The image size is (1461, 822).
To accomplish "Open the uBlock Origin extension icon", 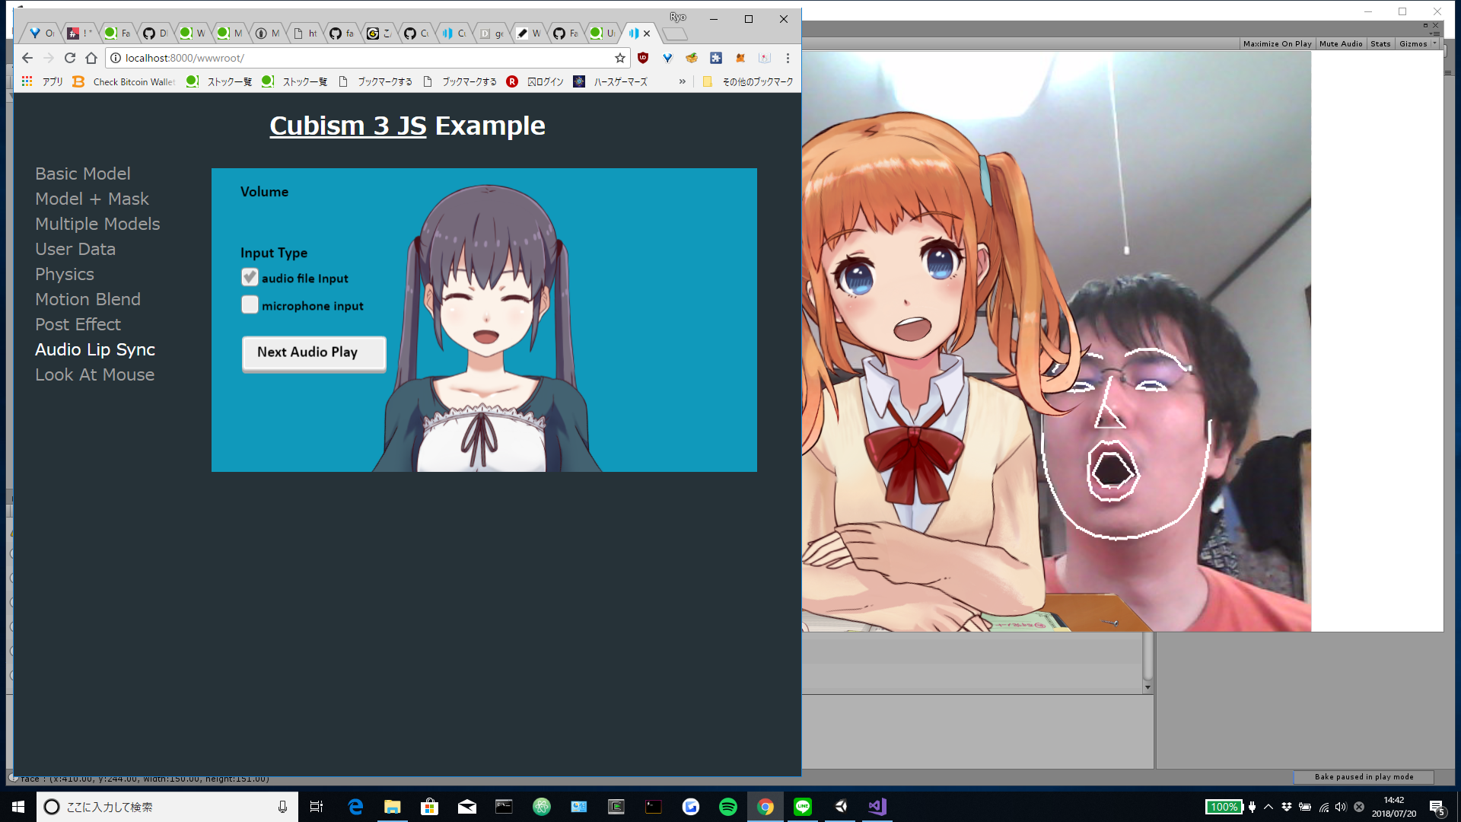I will (x=643, y=58).
